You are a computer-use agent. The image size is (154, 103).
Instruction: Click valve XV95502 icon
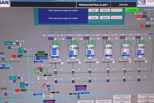[x=25, y=51]
